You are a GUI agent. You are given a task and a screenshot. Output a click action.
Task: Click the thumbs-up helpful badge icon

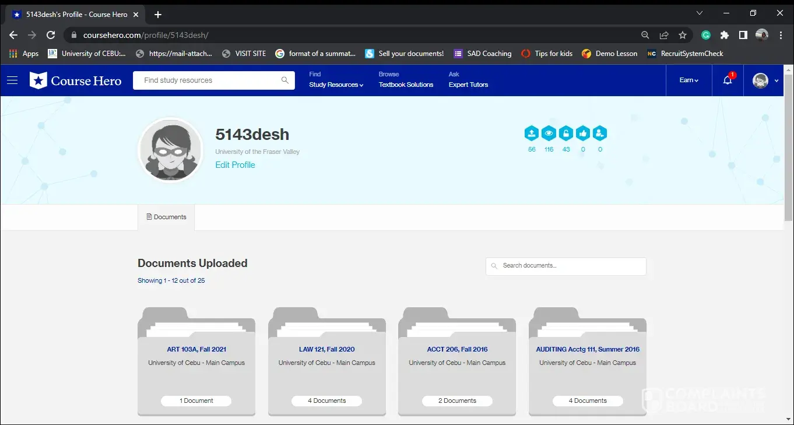(x=583, y=134)
